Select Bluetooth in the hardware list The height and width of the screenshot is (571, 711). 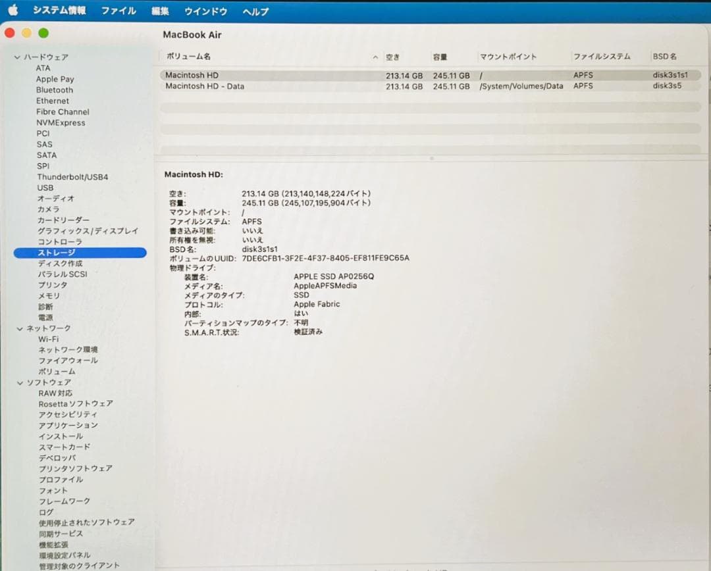tap(54, 89)
